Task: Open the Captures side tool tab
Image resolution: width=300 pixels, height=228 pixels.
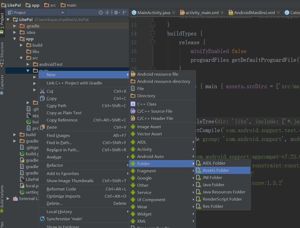Action: [2, 84]
